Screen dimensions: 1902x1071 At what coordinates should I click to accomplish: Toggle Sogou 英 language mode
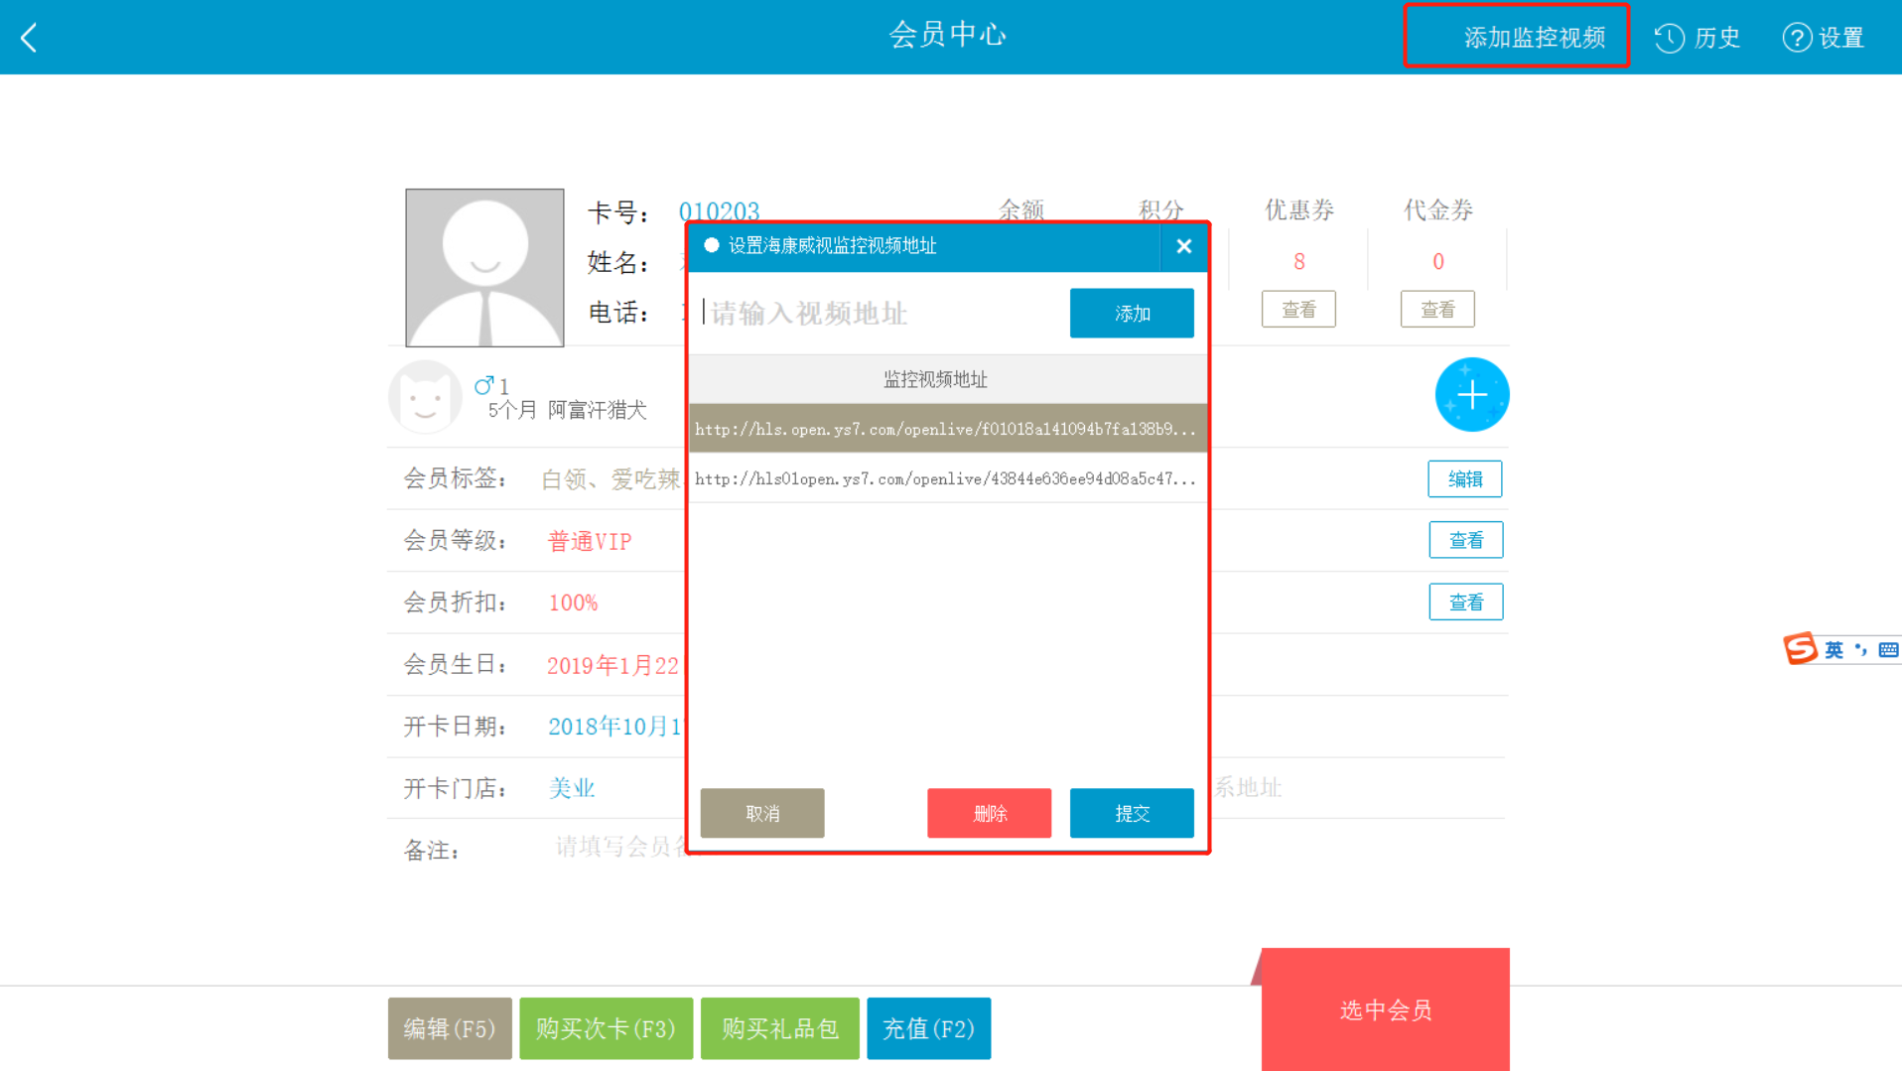1834,649
